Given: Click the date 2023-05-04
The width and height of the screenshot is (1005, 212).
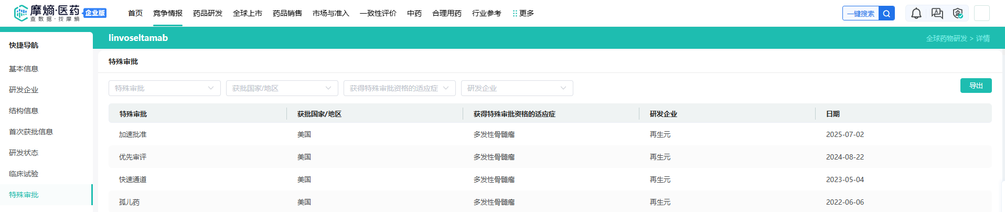Looking at the screenshot, I should click(x=845, y=179).
